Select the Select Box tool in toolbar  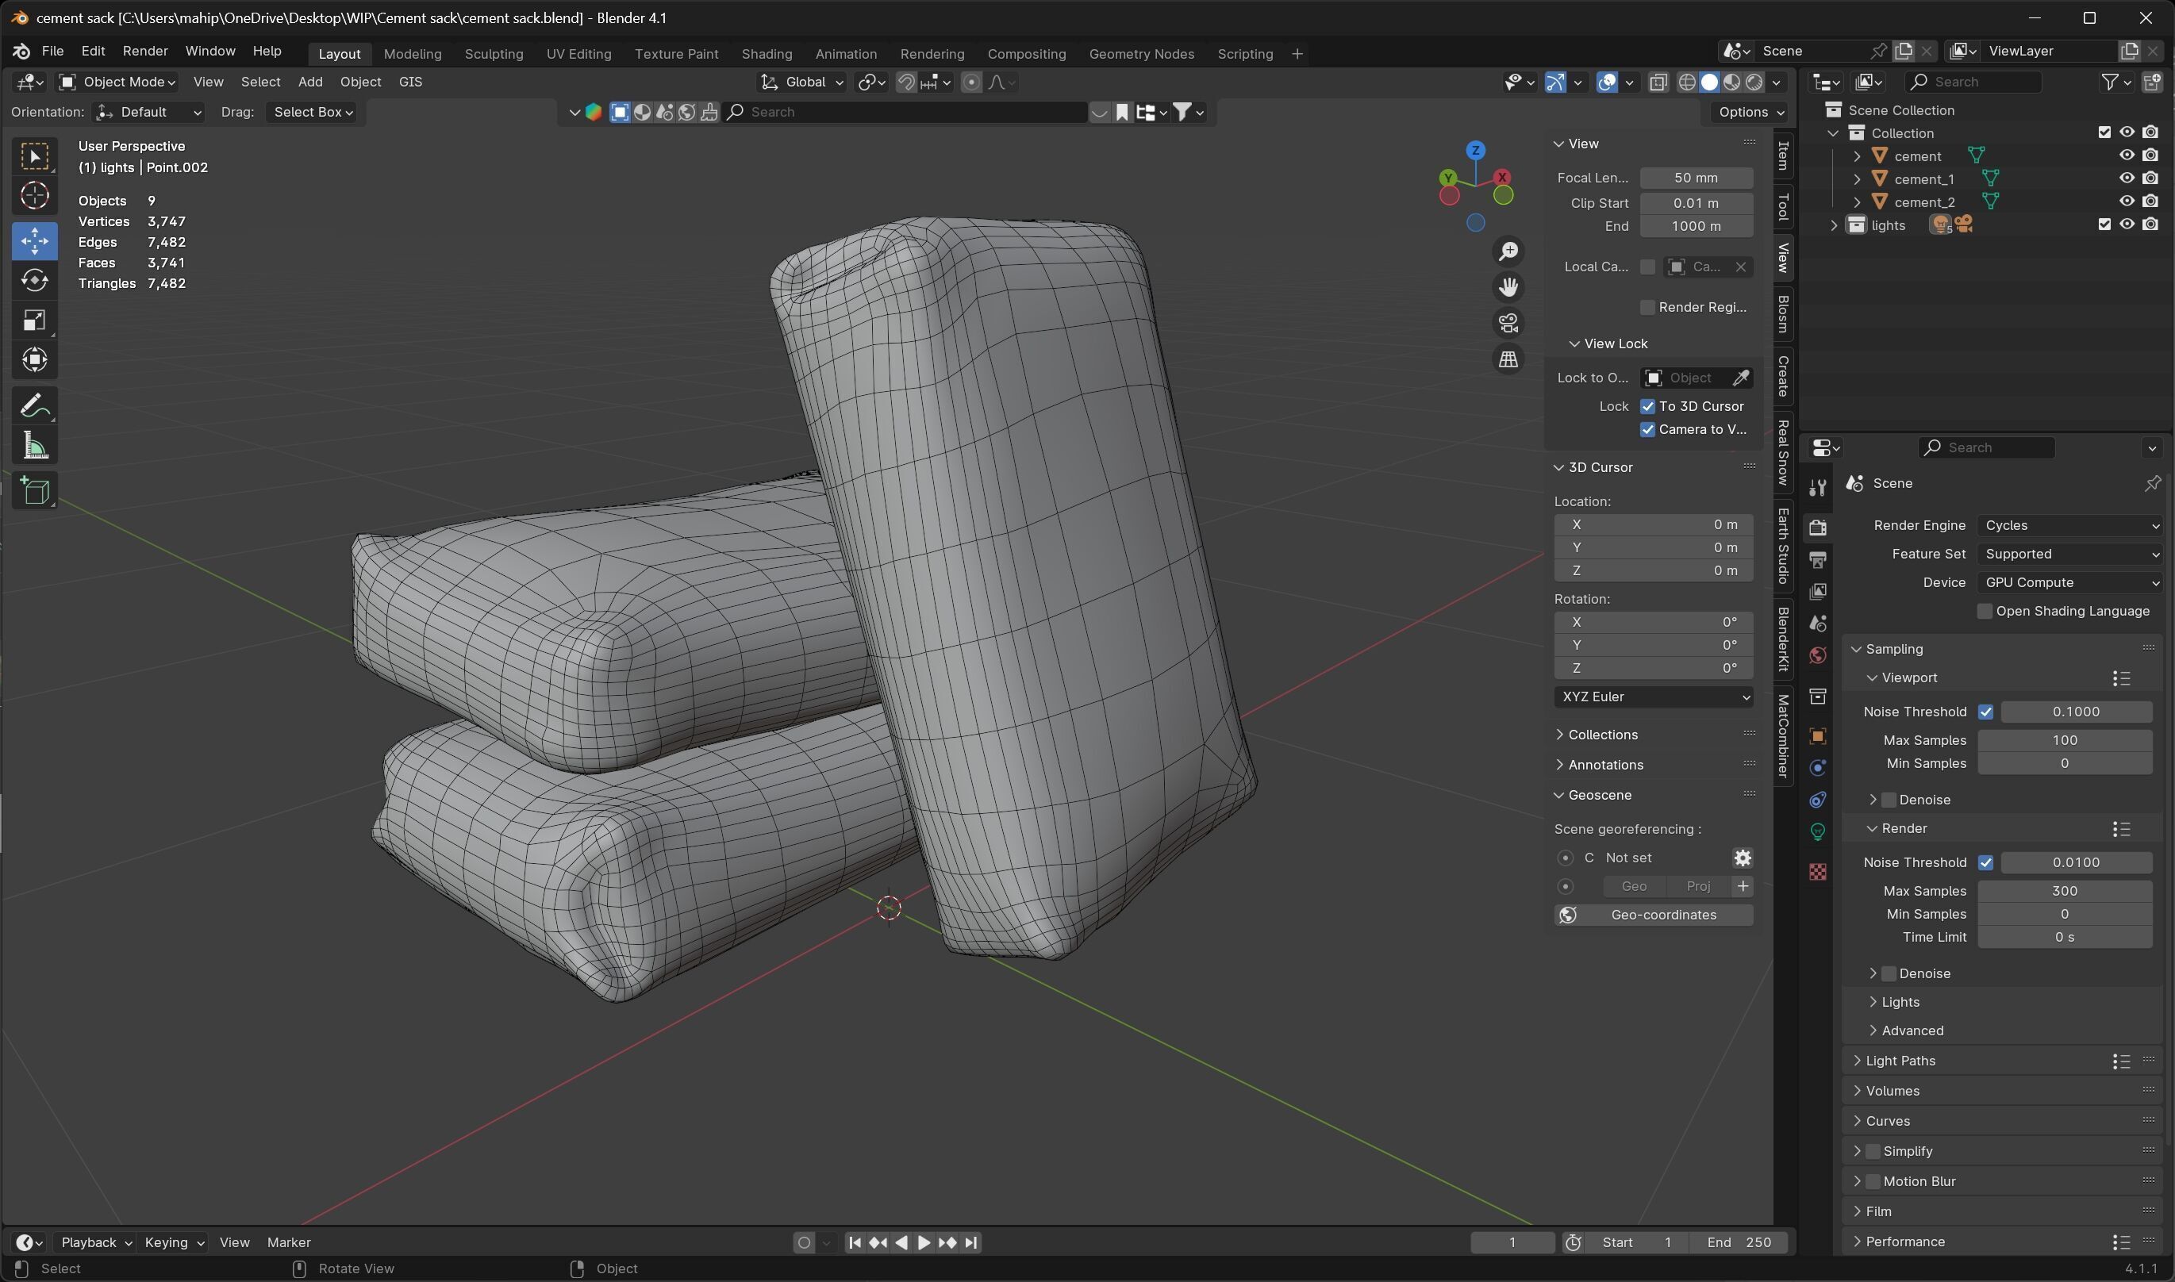tap(35, 156)
